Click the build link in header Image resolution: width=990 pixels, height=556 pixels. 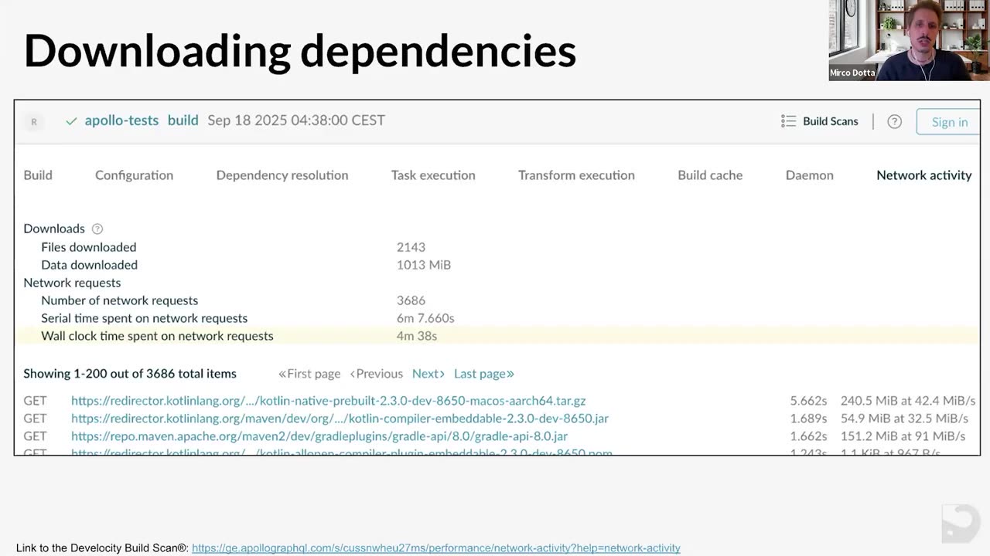pos(183,120)
